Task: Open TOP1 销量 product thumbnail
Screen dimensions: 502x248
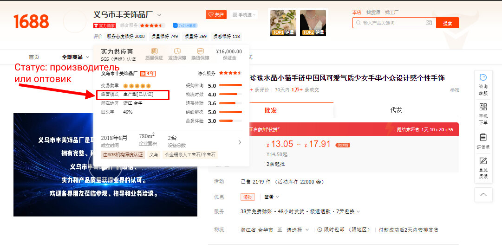Action: (x=283, y=23)
